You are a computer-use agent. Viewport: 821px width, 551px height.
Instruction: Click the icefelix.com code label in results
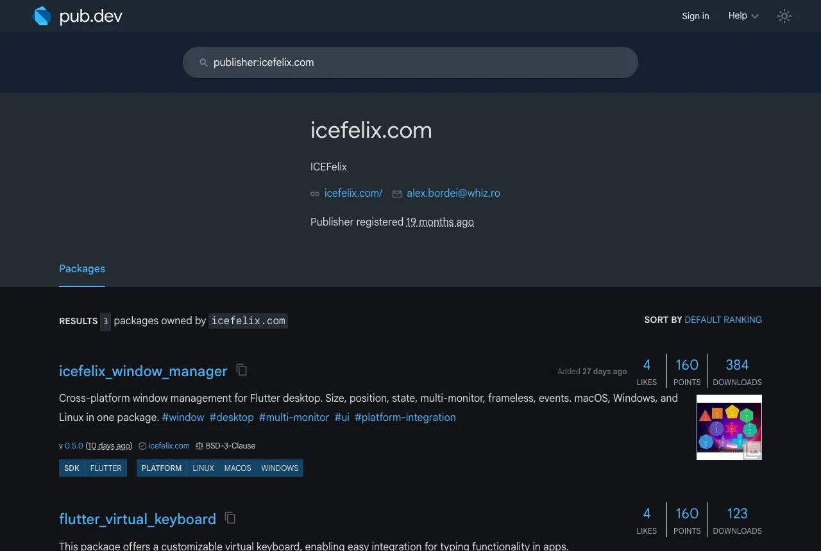(x=248, y=321)
